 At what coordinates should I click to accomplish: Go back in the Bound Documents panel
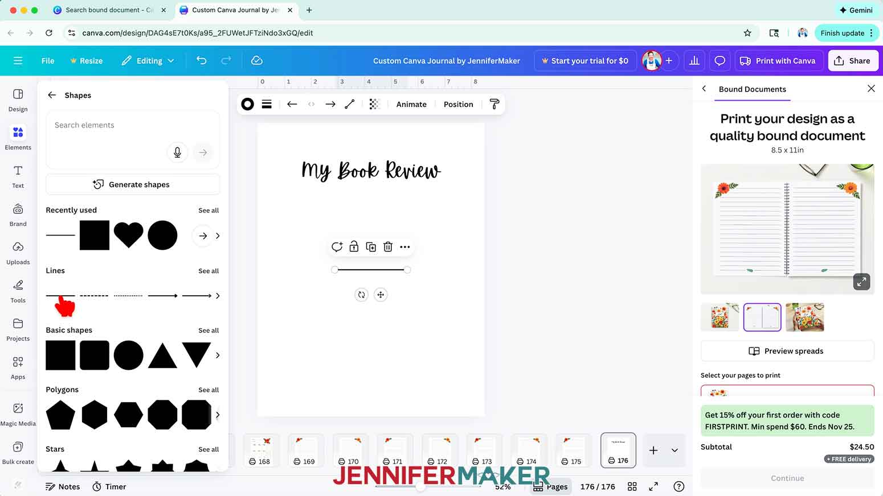pyautogui.click(x=704, y=89)
